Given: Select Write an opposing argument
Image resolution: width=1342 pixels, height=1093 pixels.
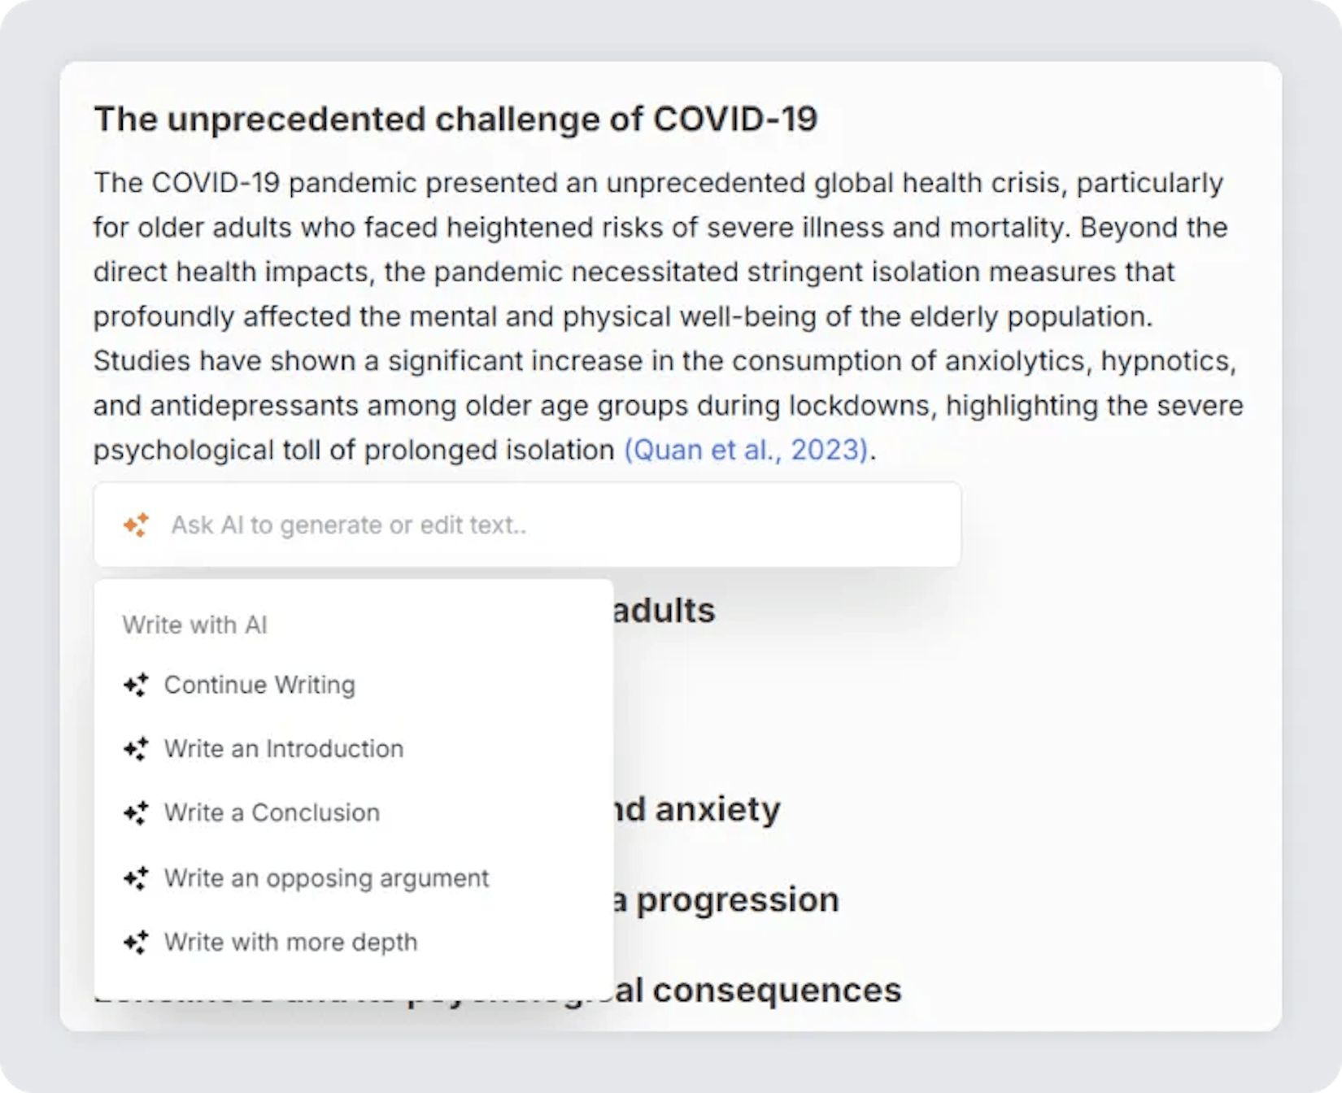Looking at the screenshot, I should point(326,878).
